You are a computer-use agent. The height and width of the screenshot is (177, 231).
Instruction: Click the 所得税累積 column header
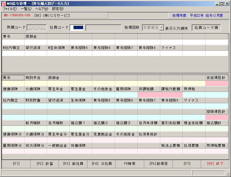(x=217, y=146)
